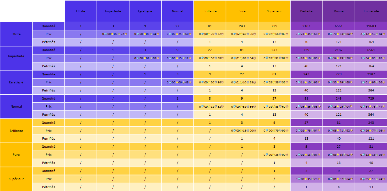Viewport: 387px width, 191px height.
Task: Click bronze coin icon in Pure-row Supérieur price
Action: coord(287,155)
